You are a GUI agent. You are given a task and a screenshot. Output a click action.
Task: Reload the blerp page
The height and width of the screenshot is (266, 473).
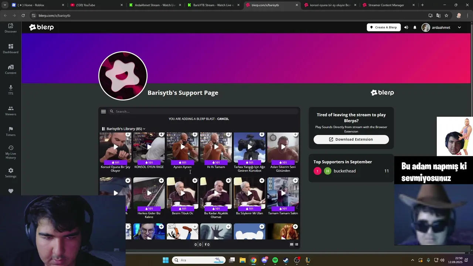(23, 16)
